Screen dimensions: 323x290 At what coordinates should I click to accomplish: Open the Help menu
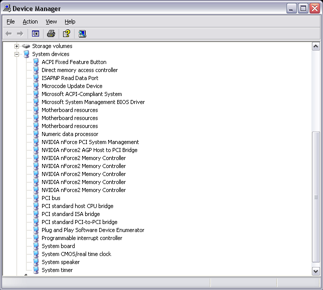tap(70, 21)
